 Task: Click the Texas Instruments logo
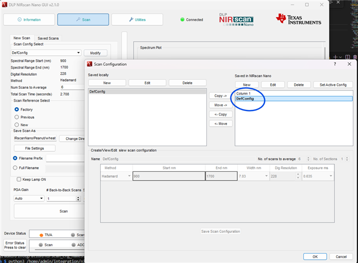pyautogui.click(x=298, y=19)
